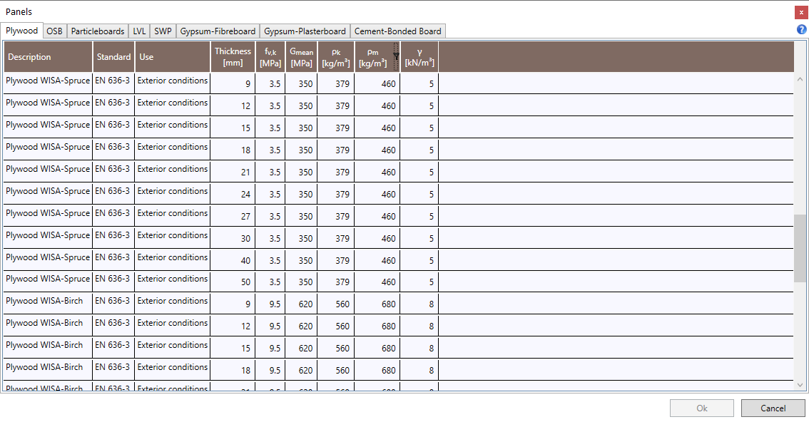Sort by Gmean [MPa] column header
This screenshot has width=809, height=422.
pyautogui.click(x=301, y=57)
